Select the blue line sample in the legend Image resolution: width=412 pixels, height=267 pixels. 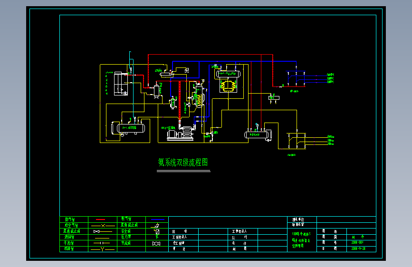click(x=158, y=219)
